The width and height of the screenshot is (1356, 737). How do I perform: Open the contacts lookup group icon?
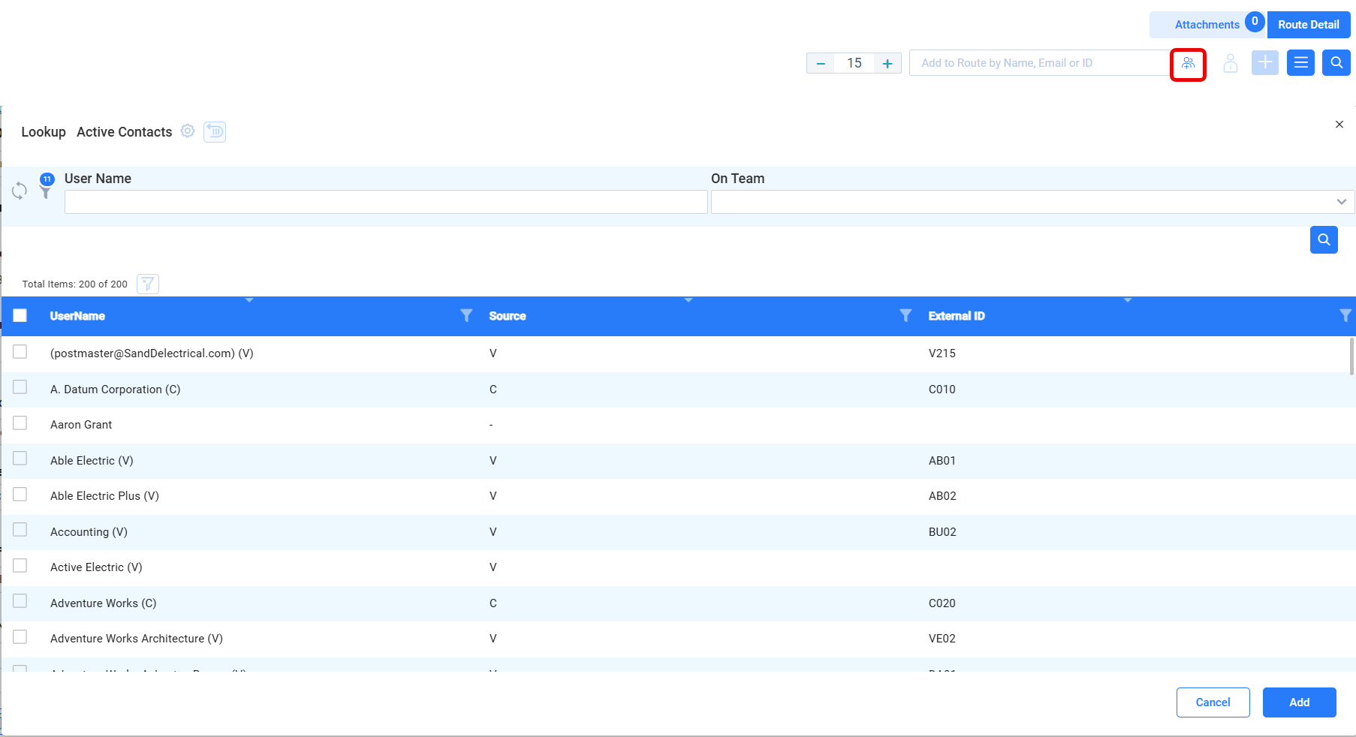tap(1188, 64)
